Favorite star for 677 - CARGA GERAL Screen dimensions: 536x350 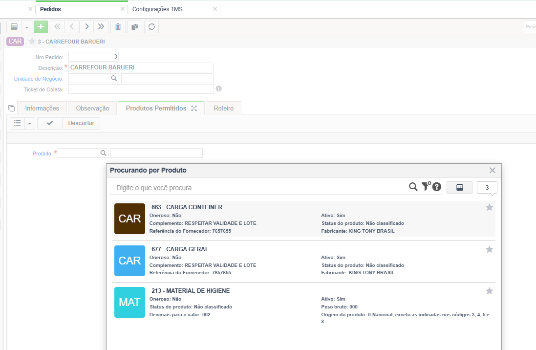(x=489, y=249)
